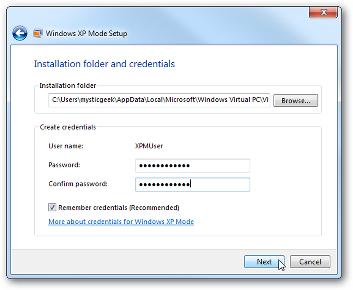
Task: Click Browse to choose installation folder
Action: point(295,100)
